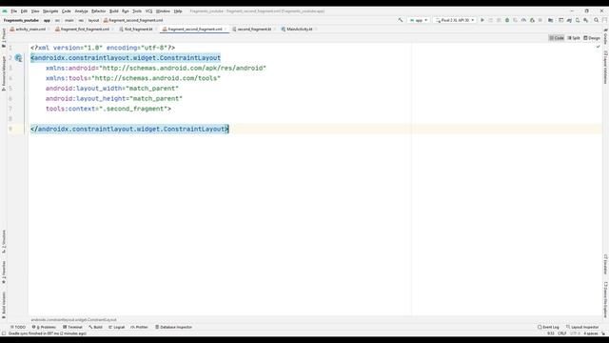Click the CRLF line separator indicator
Screen dimensions: 609x343
(562, 333)
